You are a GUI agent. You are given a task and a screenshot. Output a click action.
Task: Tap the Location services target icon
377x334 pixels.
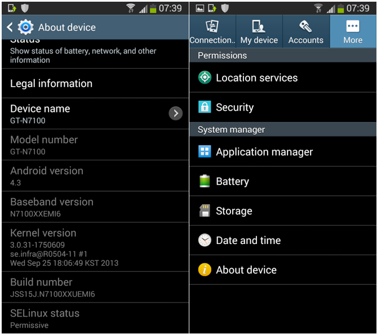tap(205, 78)
